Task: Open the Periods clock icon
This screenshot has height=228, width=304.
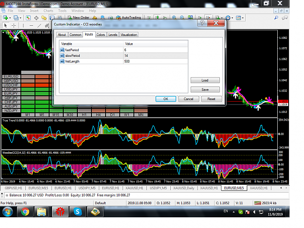Action: [228, 18]
